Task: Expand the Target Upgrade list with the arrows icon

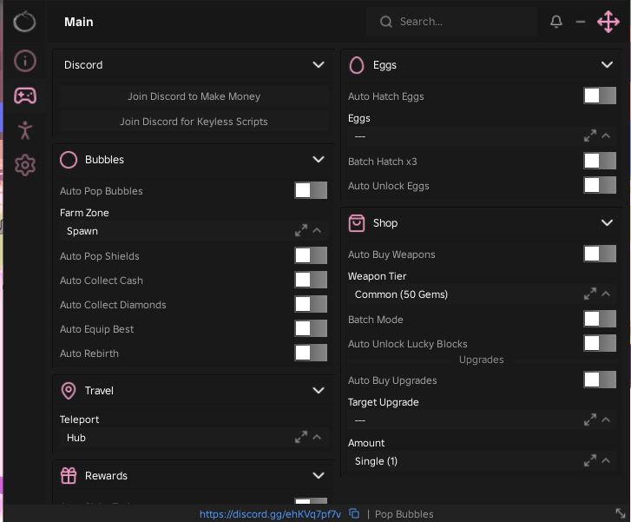Action: tap(590, 420)
